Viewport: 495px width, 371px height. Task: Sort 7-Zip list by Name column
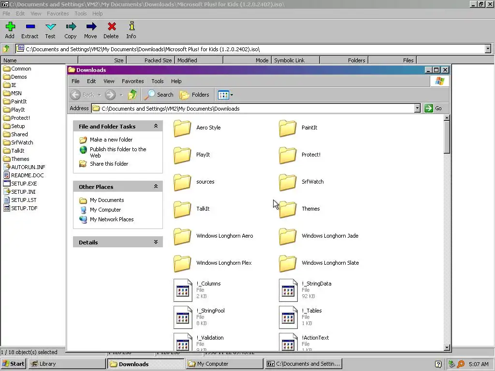(x=39, y=60)
